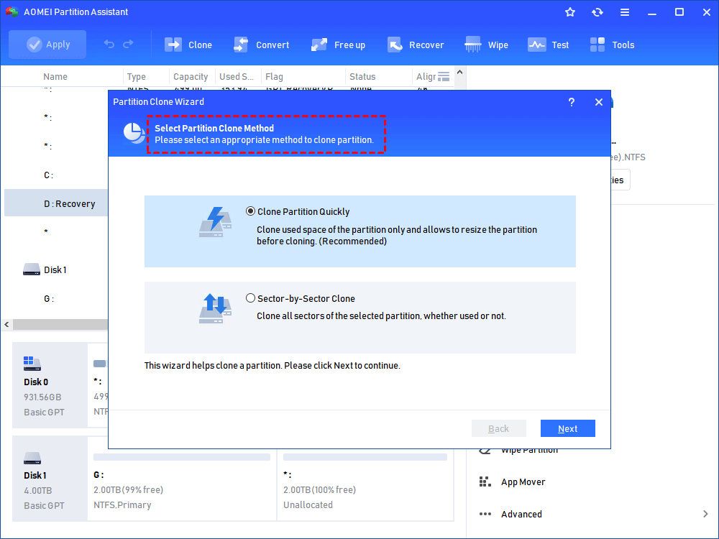Open the hamburger menu in title bar
Image resolution: width=719 pixels, height=539 pixels.
[625, 12]
